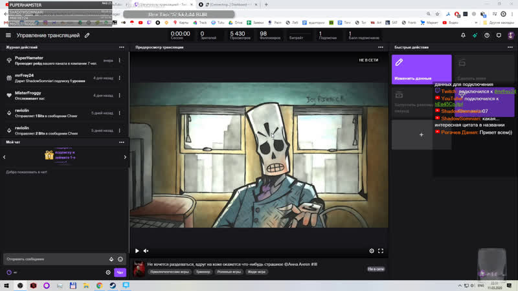The width and height of the screenshot is (518, 291).
Task: Open the Видео bookmark
Action: point(450,23)
